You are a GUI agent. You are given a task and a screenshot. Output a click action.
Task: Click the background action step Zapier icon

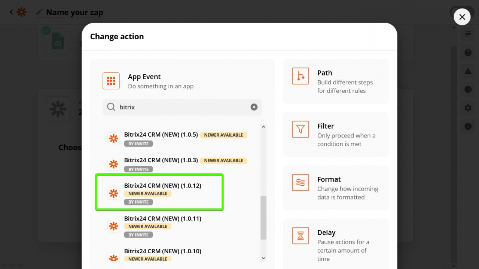pyautogui.click(x=58, y=109)
